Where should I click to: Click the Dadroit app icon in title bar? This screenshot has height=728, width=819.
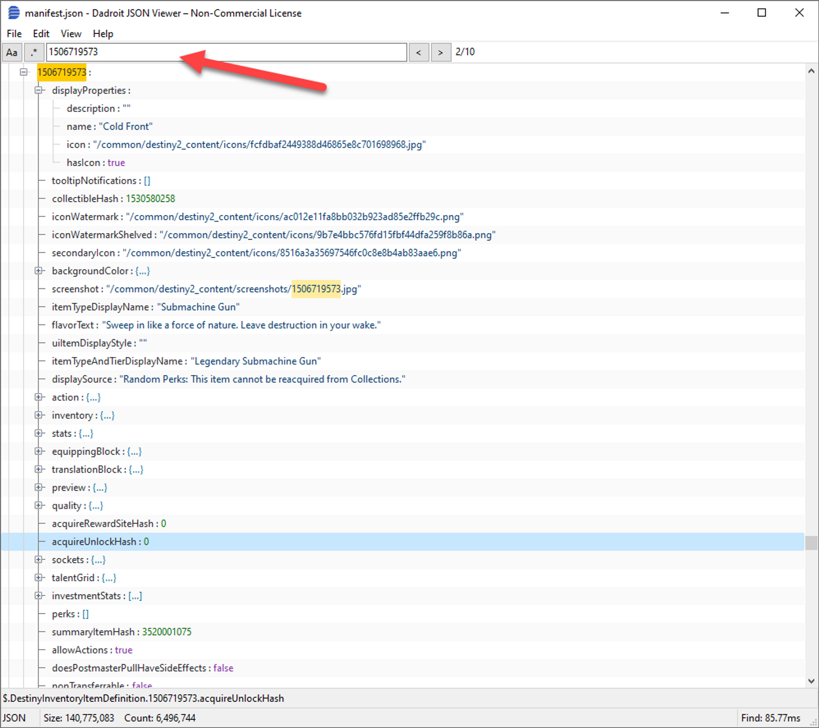(x=14, y=13)
